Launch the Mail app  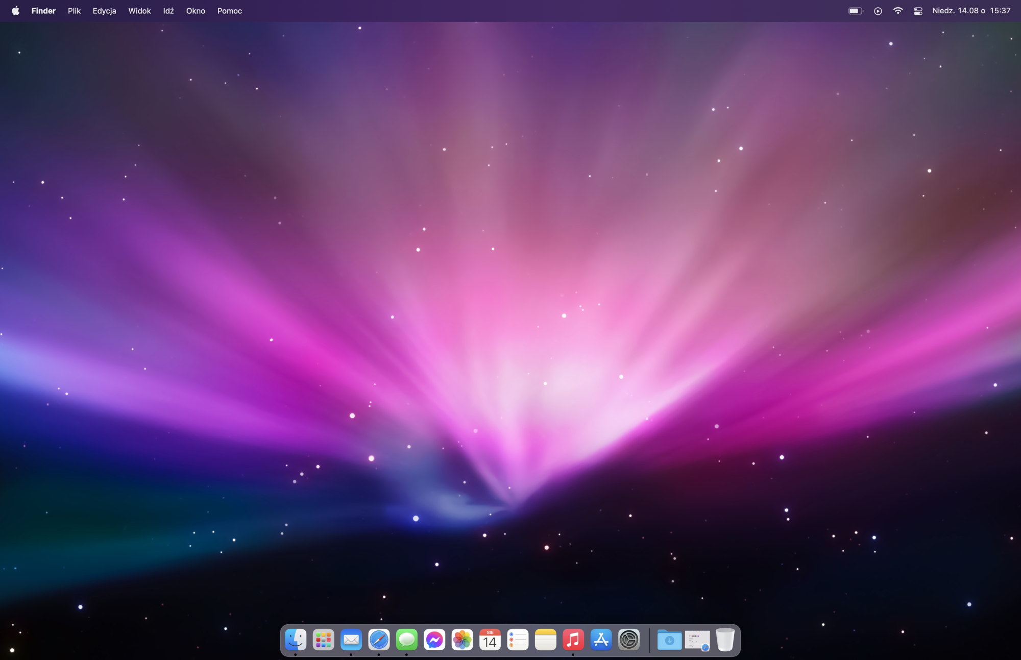coord(351,639)
